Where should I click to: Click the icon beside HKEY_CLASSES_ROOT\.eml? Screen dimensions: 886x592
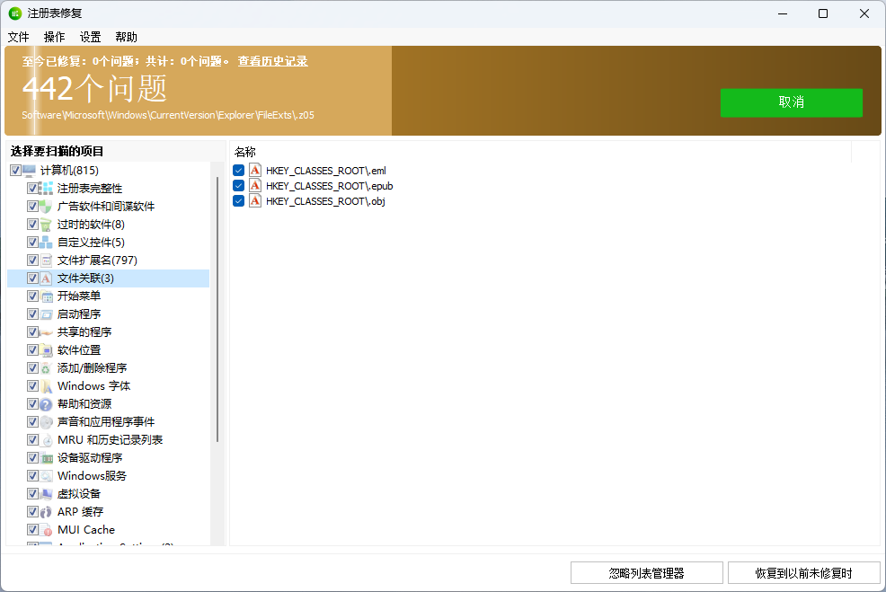click(255, 170)
